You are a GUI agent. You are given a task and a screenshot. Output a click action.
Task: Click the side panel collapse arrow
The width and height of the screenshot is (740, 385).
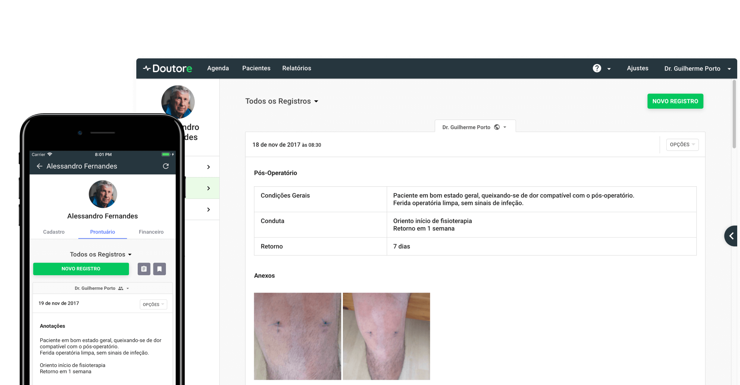tap(731, 236)
